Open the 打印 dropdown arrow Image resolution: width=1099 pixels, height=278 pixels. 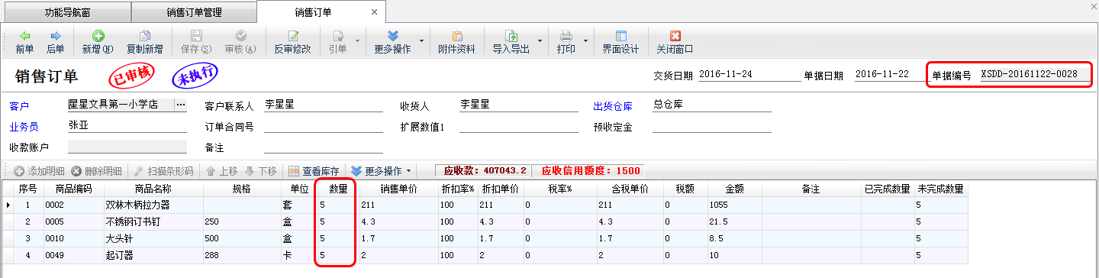(586, 41)
